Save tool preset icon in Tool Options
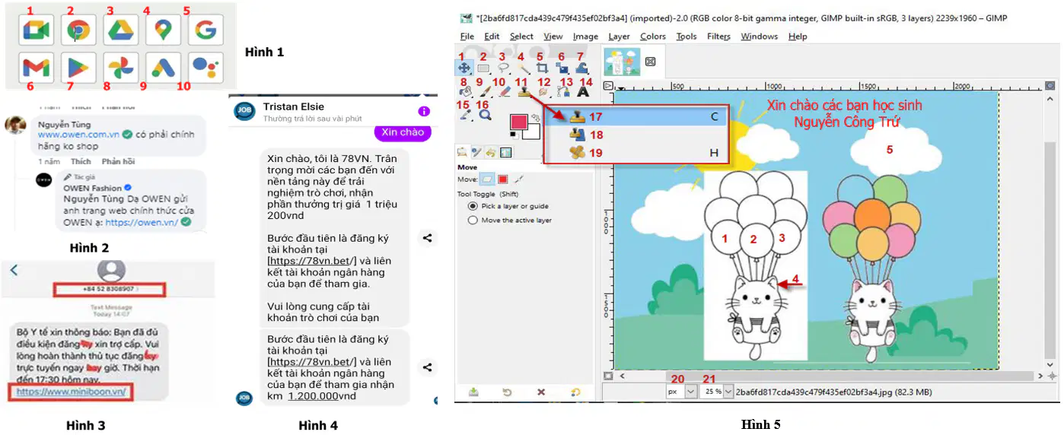Viewport: 1064px width, 435px height. point(473,392)
